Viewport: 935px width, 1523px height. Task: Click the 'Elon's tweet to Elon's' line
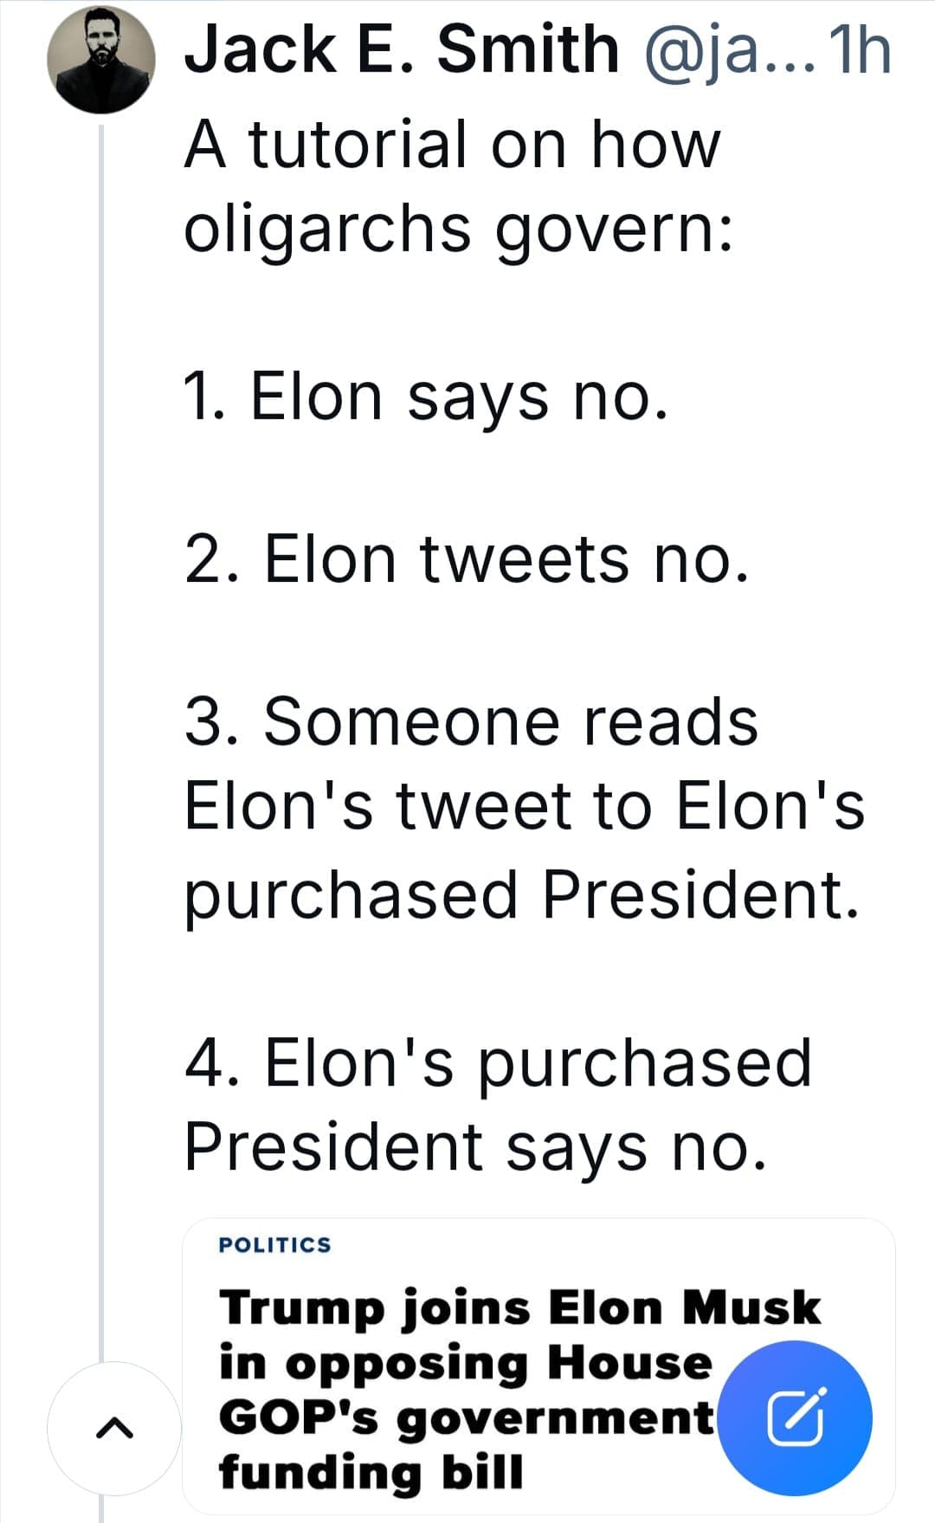[x=525, y=805]
